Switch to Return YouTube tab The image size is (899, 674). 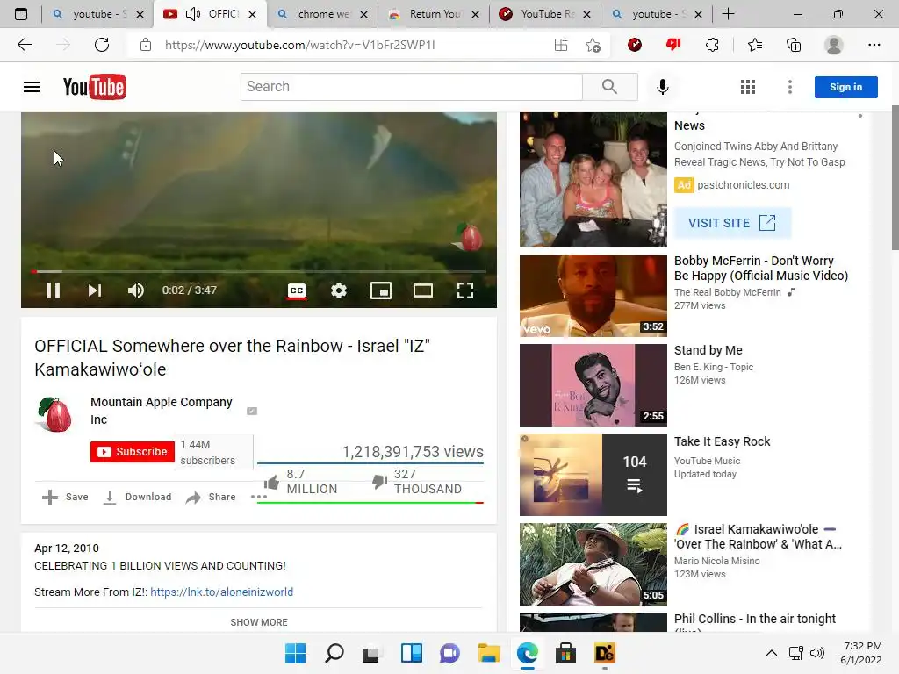434,14
